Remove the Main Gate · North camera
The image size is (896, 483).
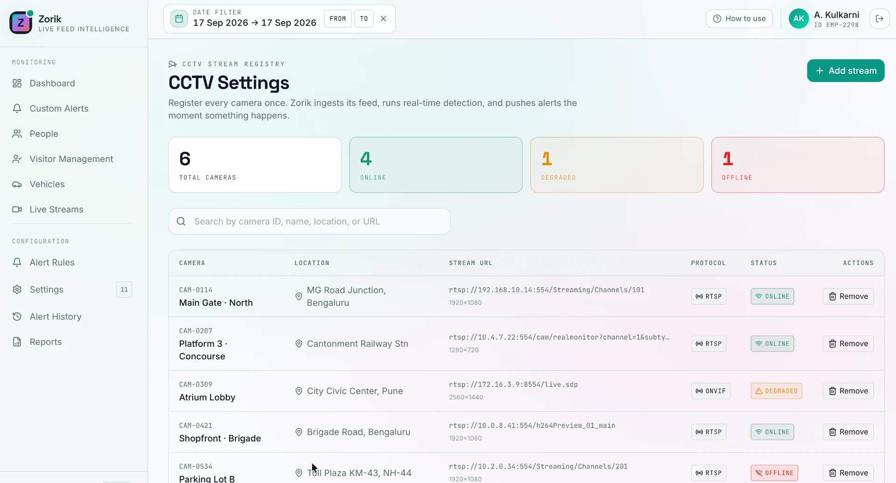[x=848, y=296]
